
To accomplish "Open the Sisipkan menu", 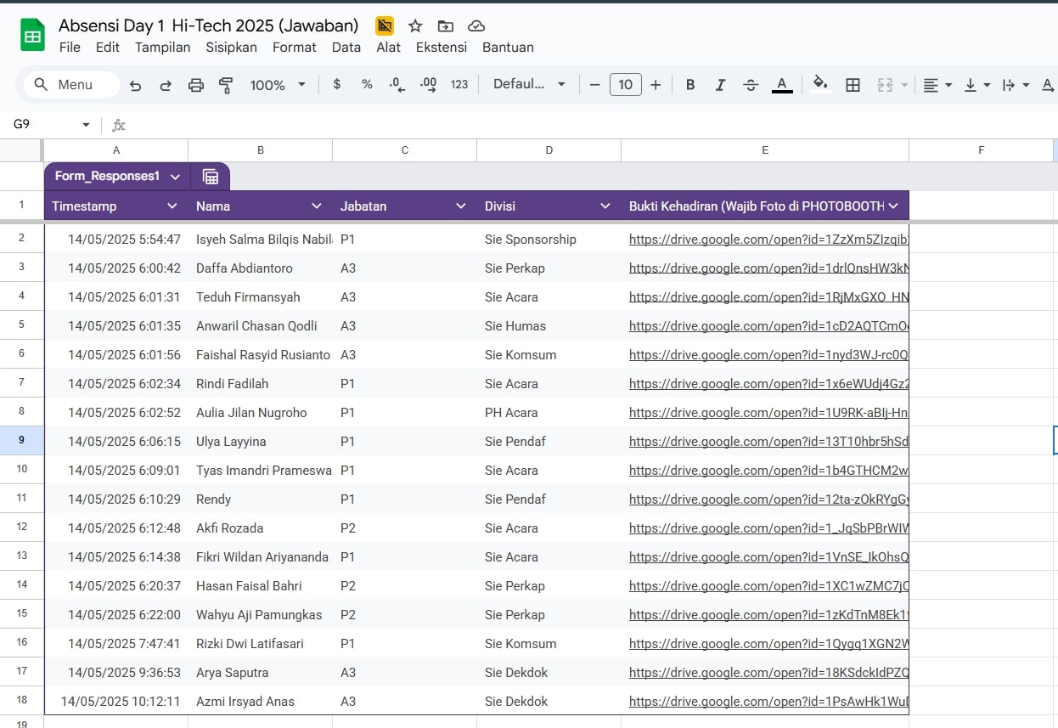I will 232,48.
